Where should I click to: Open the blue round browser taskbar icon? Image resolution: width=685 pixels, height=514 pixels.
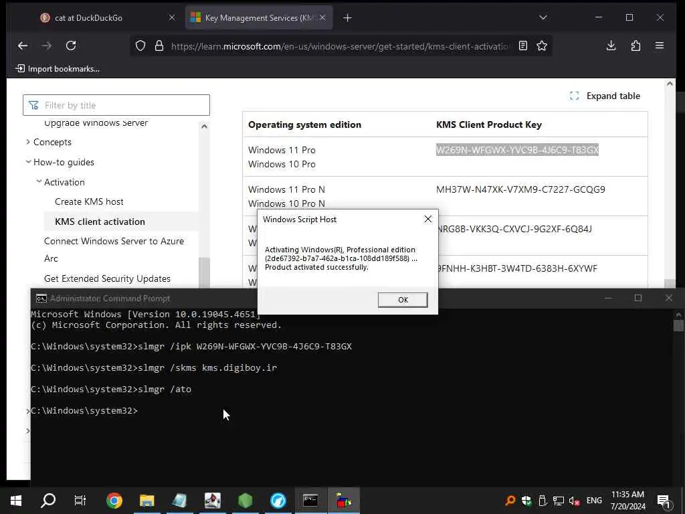tap(278, 501)
